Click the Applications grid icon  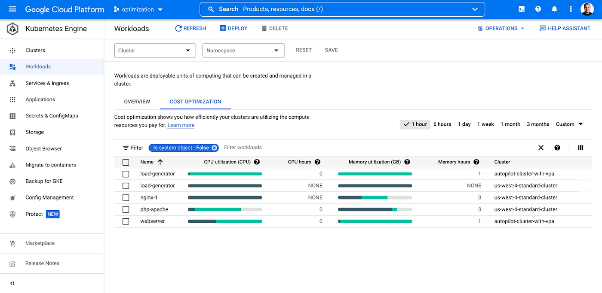(x=12, y=100)
